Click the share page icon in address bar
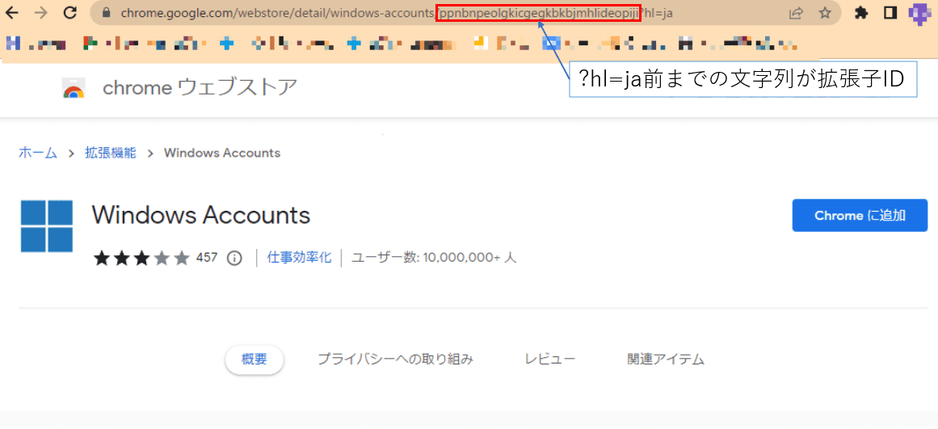Screen dimensions: 938x429 pyautogui.click(x=797, y=13)
